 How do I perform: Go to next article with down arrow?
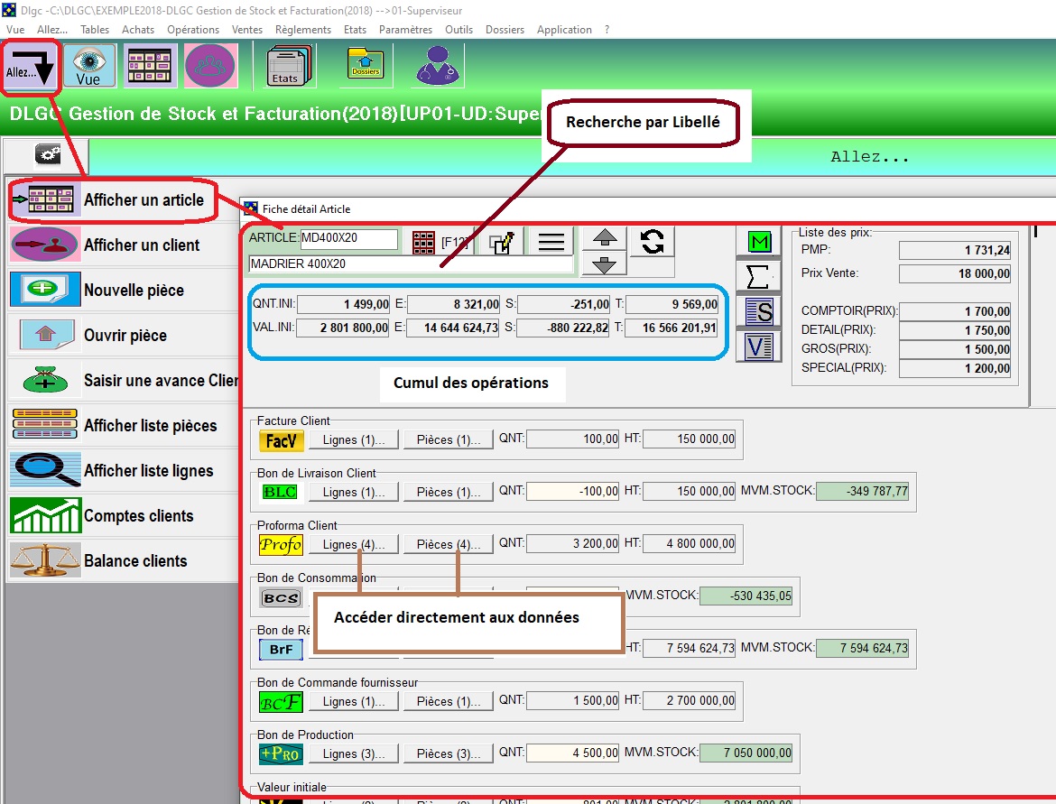605,264
